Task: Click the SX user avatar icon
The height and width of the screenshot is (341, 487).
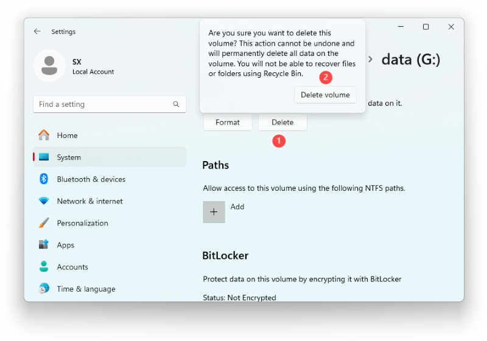Action: (x=49, y=66)
